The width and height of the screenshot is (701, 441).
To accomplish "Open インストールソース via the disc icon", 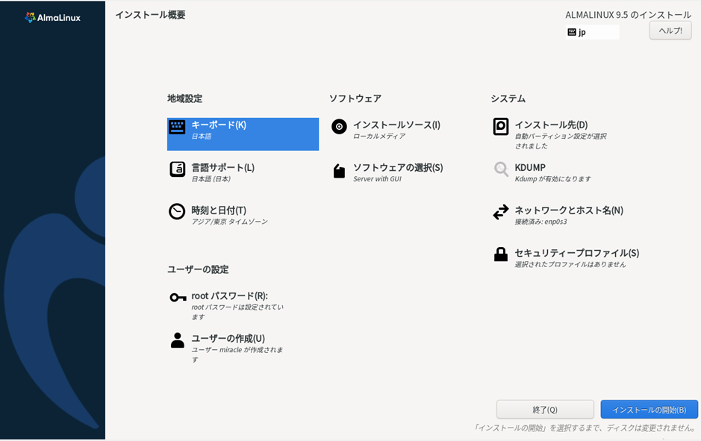I will pyautogui.click(x=340, y=126).
